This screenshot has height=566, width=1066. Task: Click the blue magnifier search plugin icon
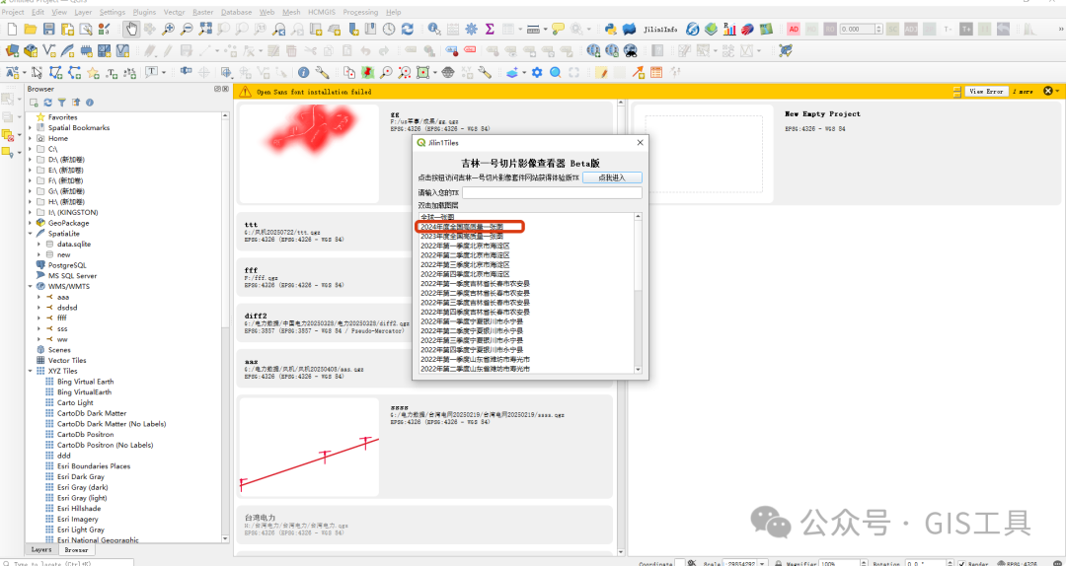pyautogui.click(x=556, y=73)
